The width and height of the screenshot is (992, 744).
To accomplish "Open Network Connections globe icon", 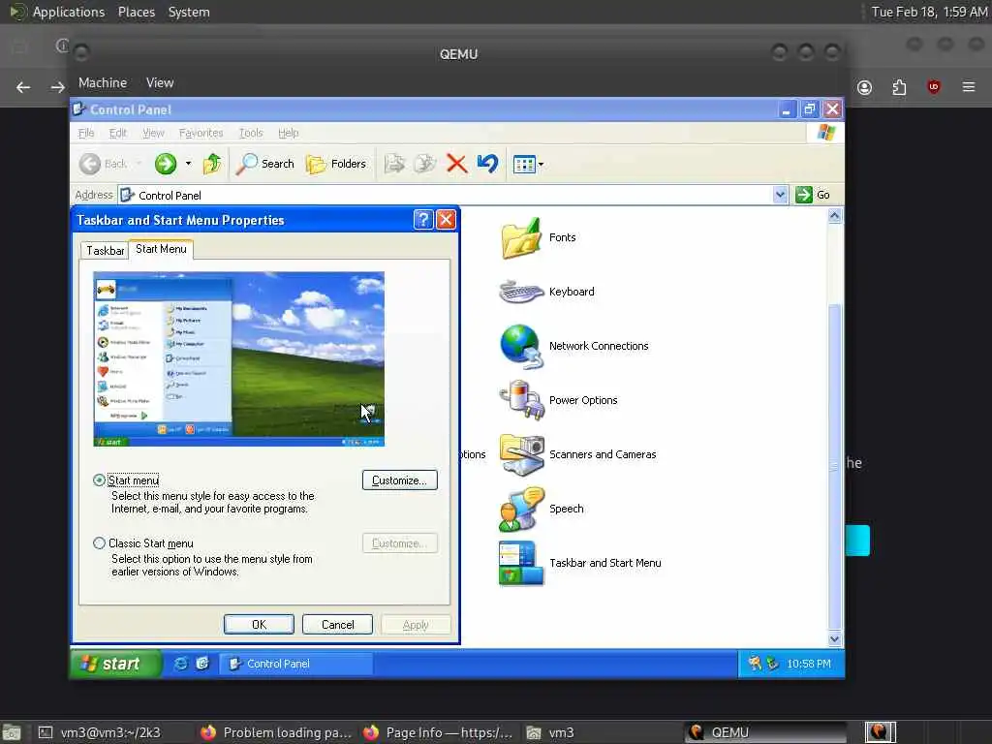I will [x=521, y=346].
